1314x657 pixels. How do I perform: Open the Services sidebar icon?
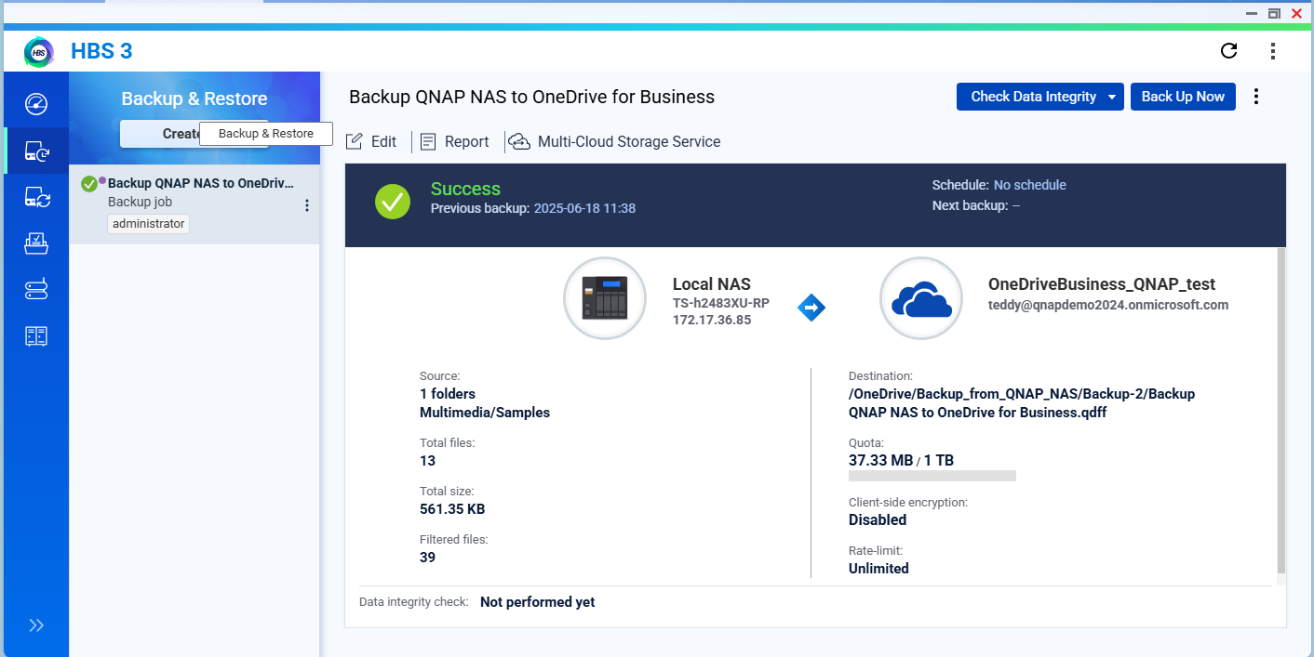(x=36, y=289)
